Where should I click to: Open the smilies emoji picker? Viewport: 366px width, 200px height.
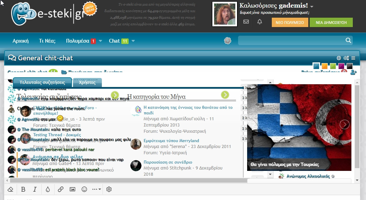(x=84, y=189)
